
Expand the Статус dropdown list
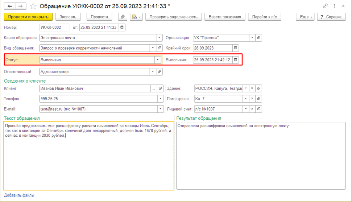click(x=158, y=60)
